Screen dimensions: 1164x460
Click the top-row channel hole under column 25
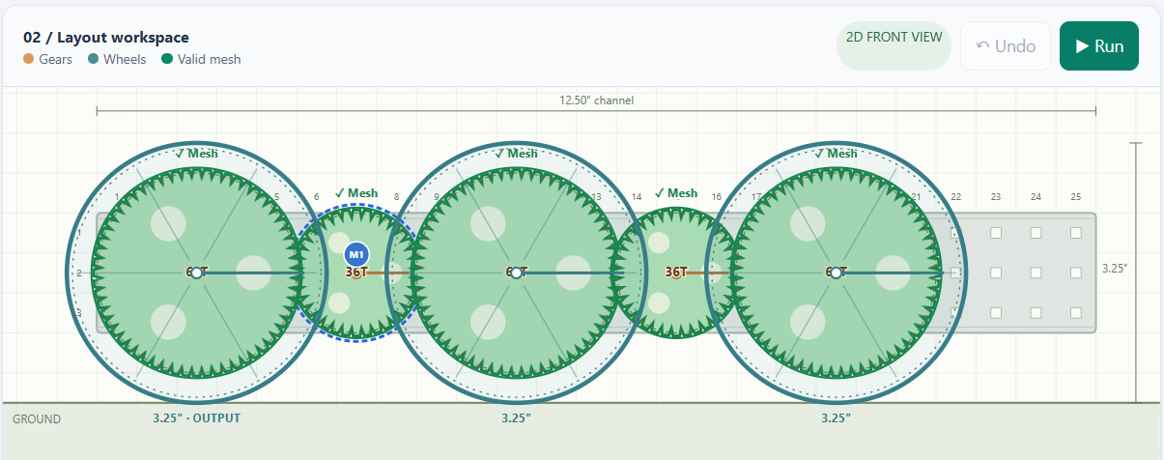click(1076, 233)
